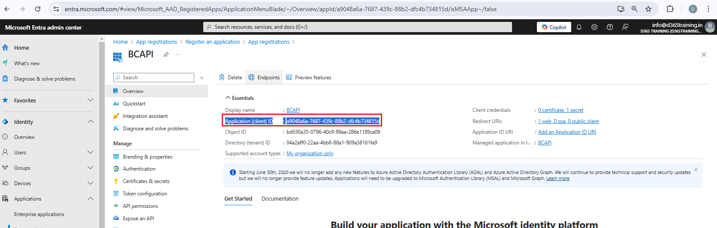Expand the Users section
Screen dimensions: 717x228
(x=90, y=152)
